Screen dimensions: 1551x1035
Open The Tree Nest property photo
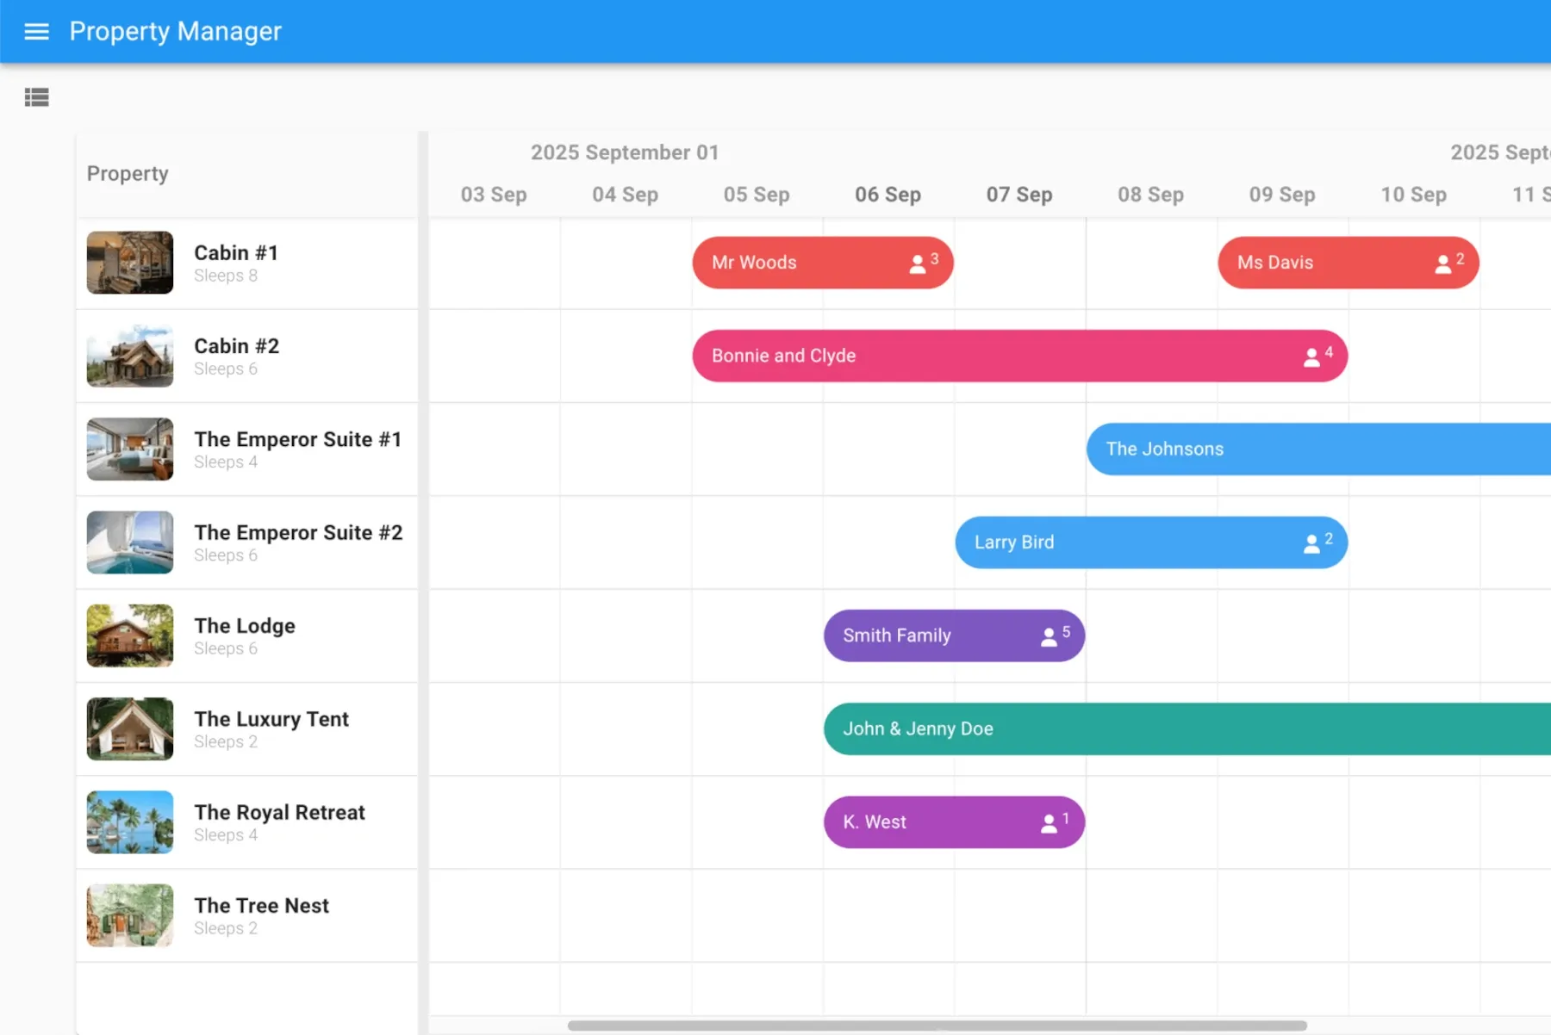point(129,915)
